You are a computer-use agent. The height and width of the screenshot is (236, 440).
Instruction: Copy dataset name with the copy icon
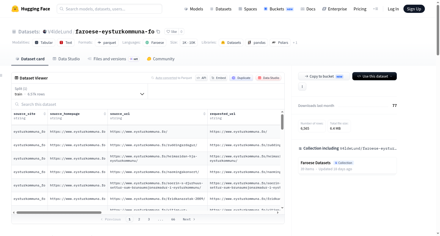click(158, 32)
